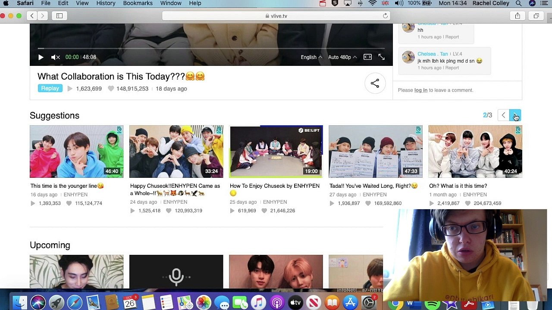Open the AirPlay display menu
Screen dimensions: 552x310
[348, 3]
